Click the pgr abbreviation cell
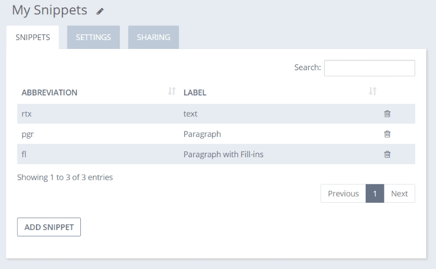This screenshot has height=269, width=436. pyautogui.click(x=28, y=134)
